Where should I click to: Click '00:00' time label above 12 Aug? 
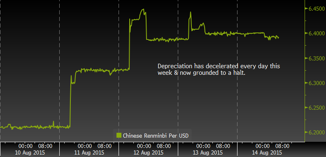point(144,146)
